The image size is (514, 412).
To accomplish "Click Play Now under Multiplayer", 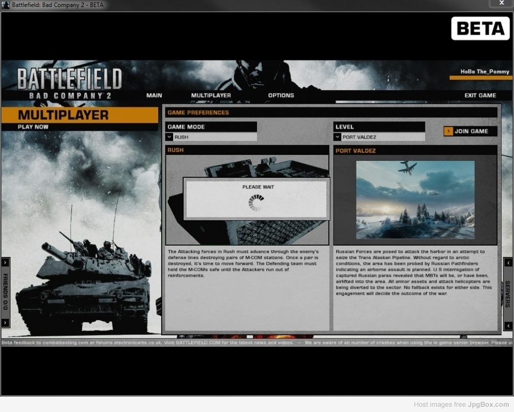I will 33,126.
